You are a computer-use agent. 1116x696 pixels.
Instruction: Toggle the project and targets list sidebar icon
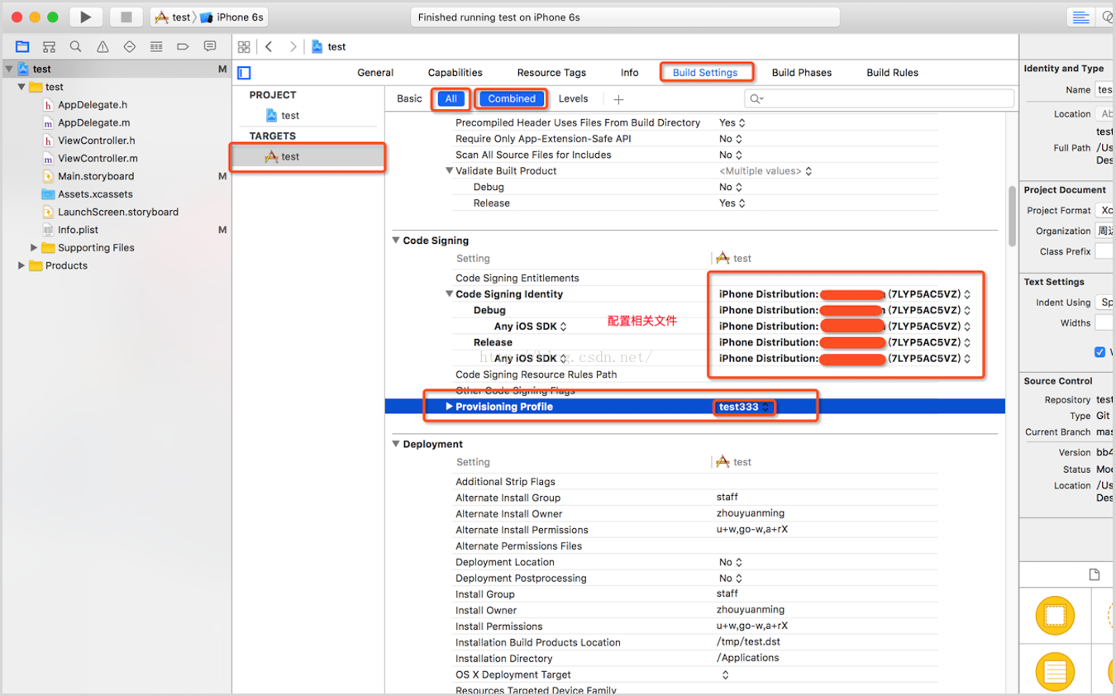coord(244,73)
